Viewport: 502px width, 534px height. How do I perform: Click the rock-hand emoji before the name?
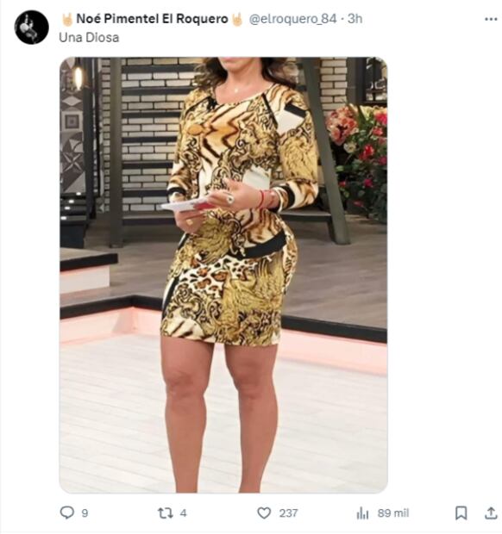[67, 20]
